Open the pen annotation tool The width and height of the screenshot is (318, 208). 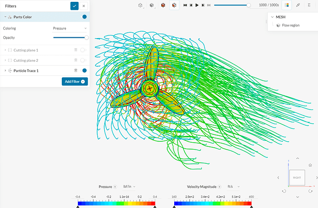[x=298, y=5]
